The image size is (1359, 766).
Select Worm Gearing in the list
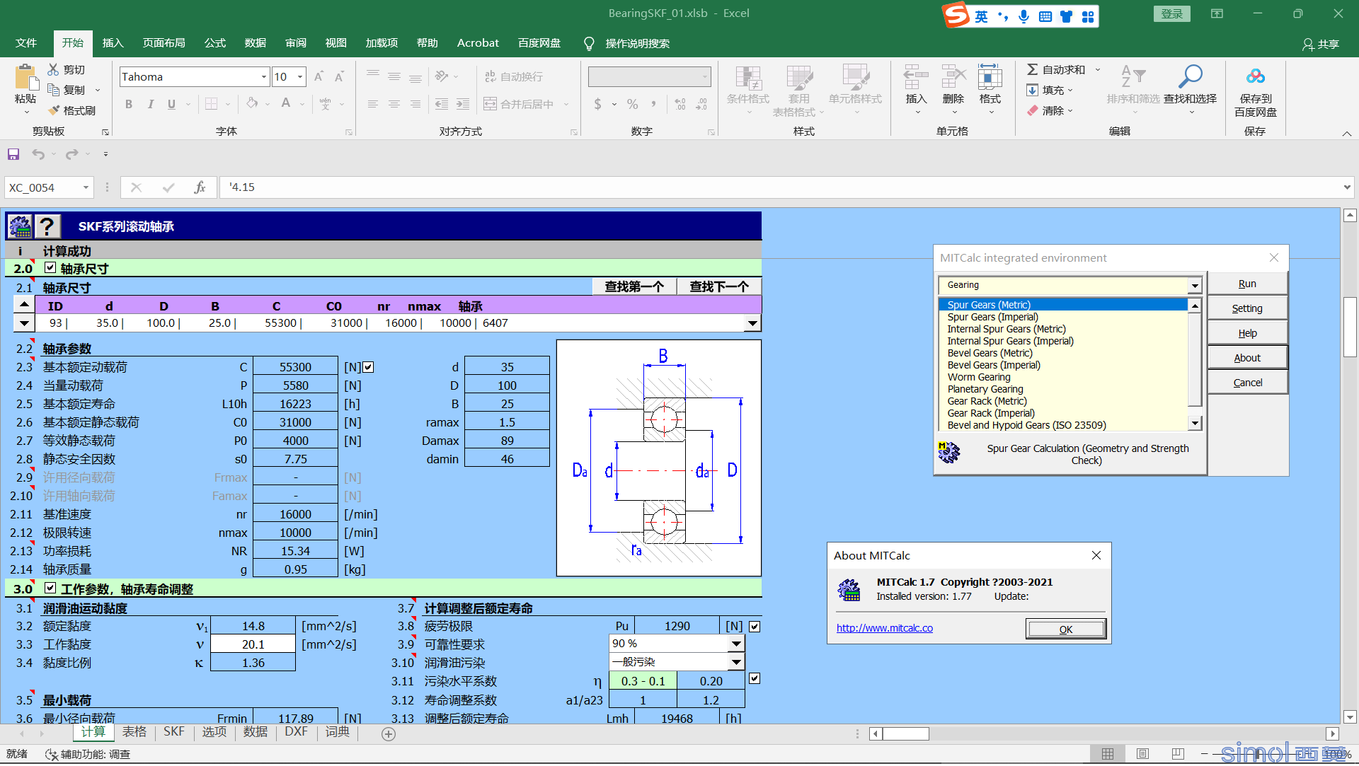(x=978, y=378)
